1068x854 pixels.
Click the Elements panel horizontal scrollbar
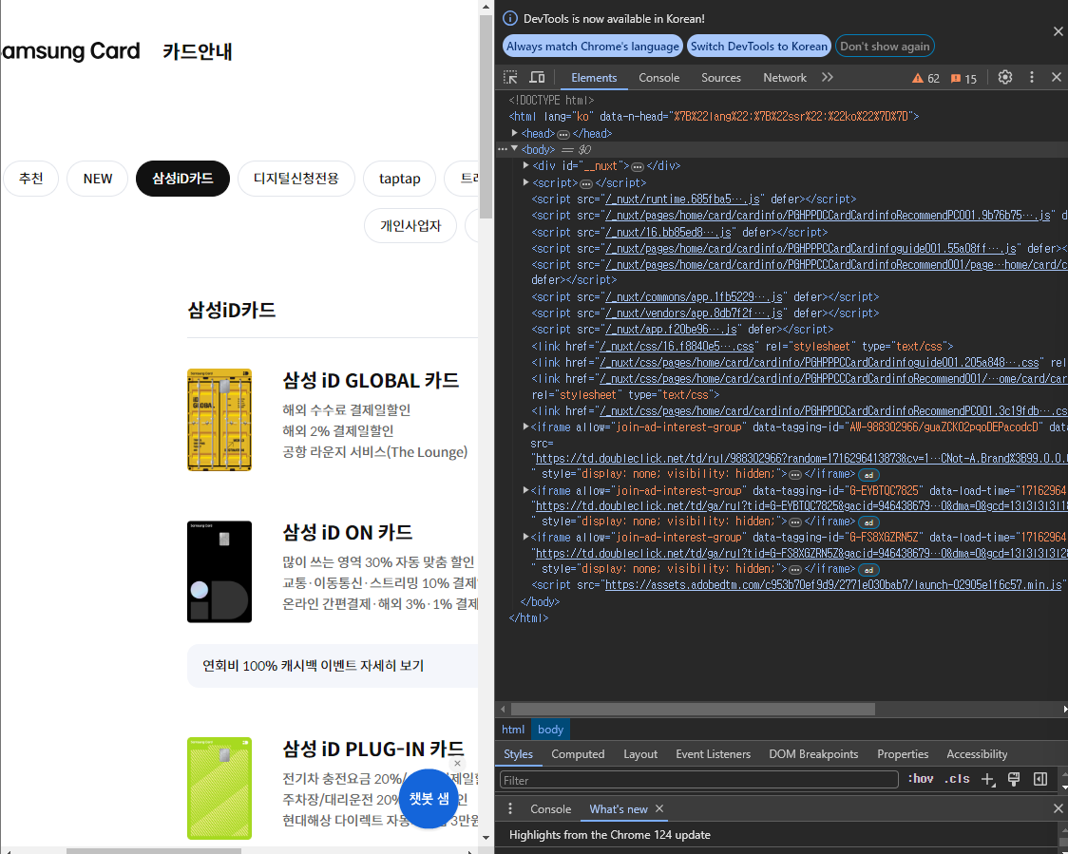point(693,710)
